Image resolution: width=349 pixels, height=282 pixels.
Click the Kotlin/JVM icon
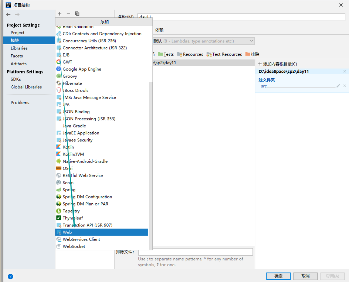pos(59,154)
